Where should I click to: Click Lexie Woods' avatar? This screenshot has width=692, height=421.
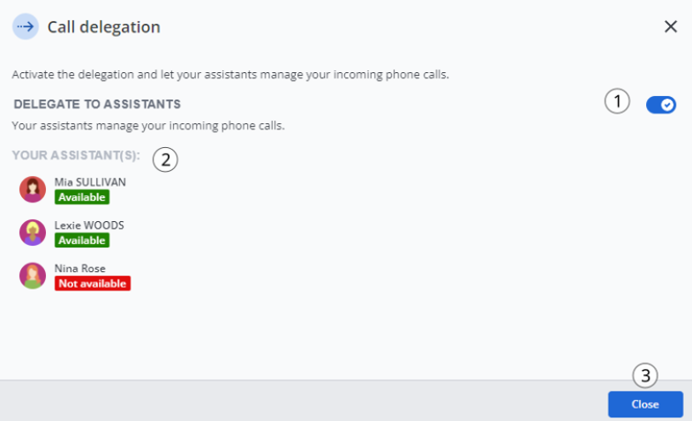click(x=33, y=233)
